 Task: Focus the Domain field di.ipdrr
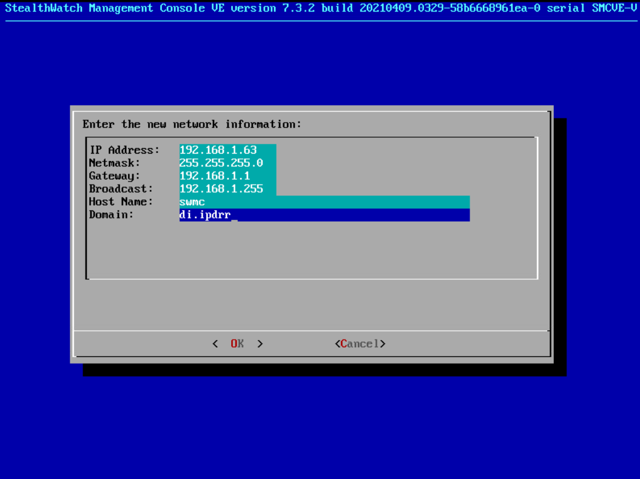[325, 215]
